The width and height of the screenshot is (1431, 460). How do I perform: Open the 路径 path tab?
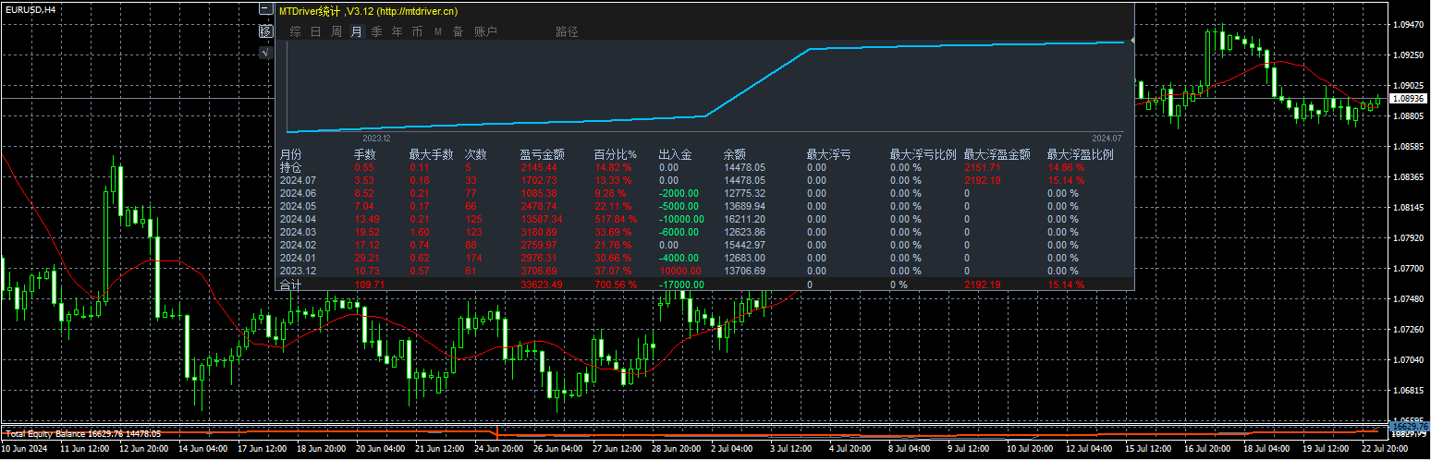(567, 31)
